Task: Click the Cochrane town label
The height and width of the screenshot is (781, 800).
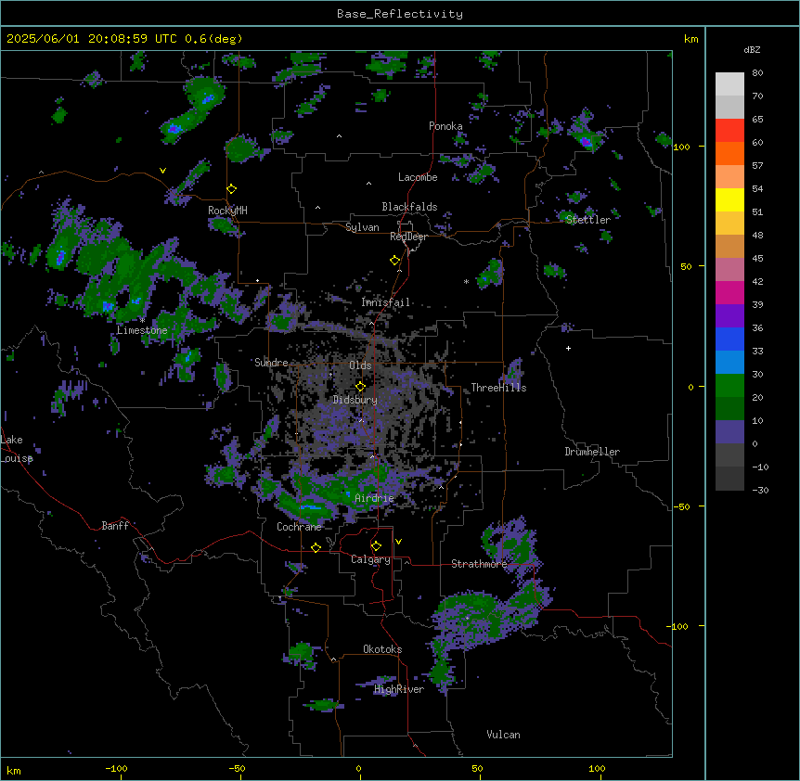Action: [x=299, y=527]
